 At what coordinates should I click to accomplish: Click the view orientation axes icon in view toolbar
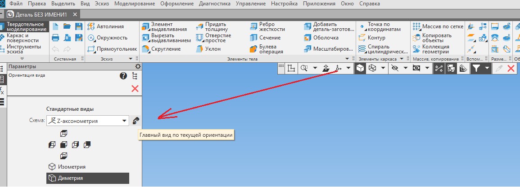coord(338,69)
